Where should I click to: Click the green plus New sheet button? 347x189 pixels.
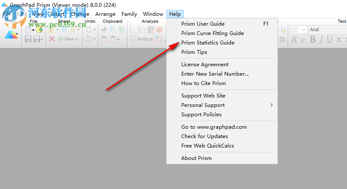(x=67, y=39)
